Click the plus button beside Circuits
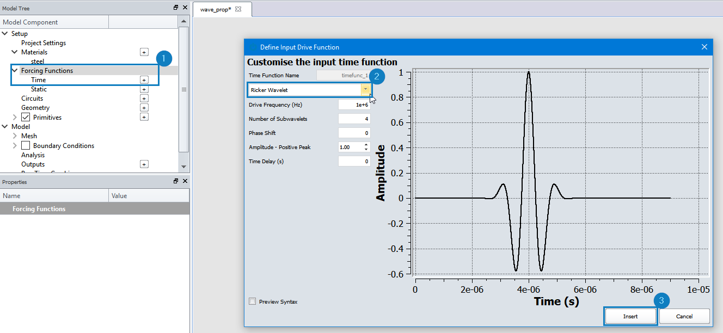This screenshot has width=723, height=333. tap(144, 98)
